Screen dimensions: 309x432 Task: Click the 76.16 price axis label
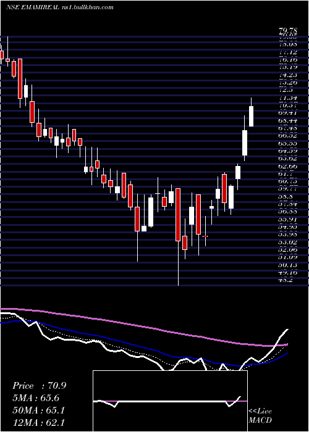click(289, 60)
